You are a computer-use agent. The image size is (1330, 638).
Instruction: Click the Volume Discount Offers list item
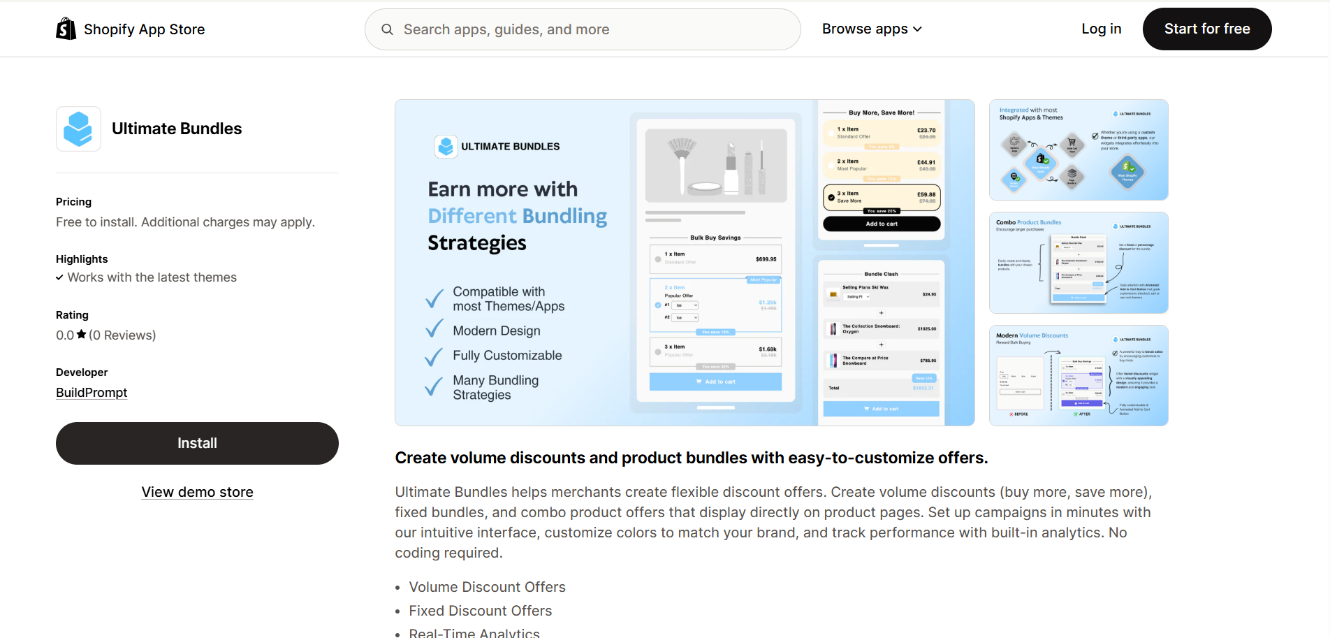pyautogui.click(x=487, y=587)
